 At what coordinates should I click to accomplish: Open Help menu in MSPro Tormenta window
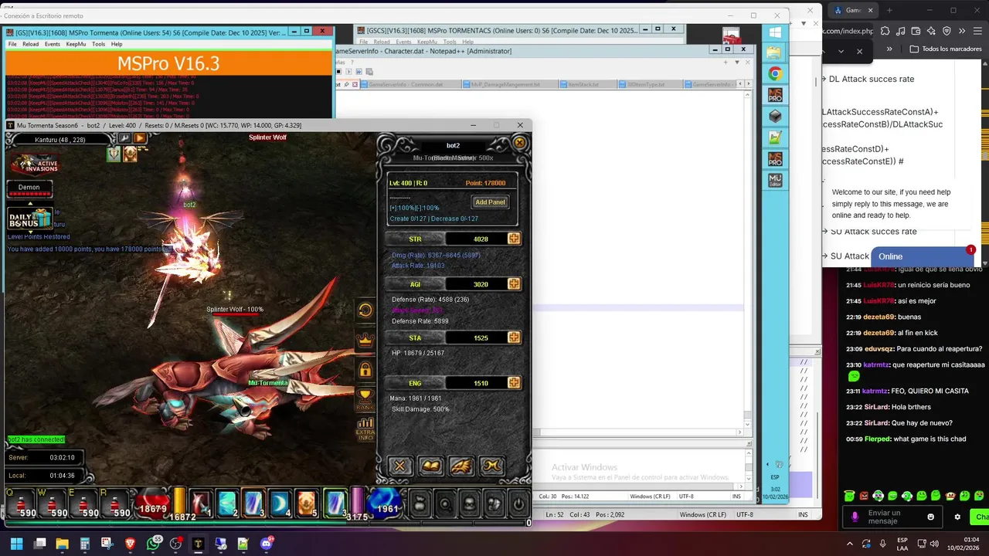point(117,44)
